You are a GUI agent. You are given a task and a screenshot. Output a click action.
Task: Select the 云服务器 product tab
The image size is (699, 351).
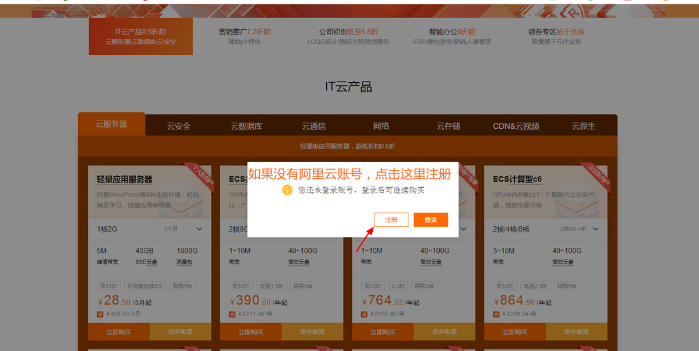click(112, 124)
